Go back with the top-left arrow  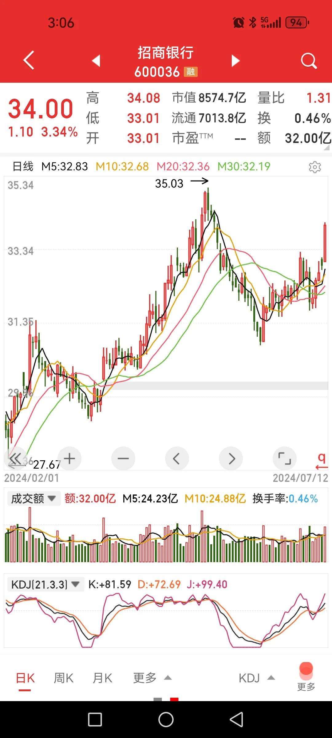29,60
